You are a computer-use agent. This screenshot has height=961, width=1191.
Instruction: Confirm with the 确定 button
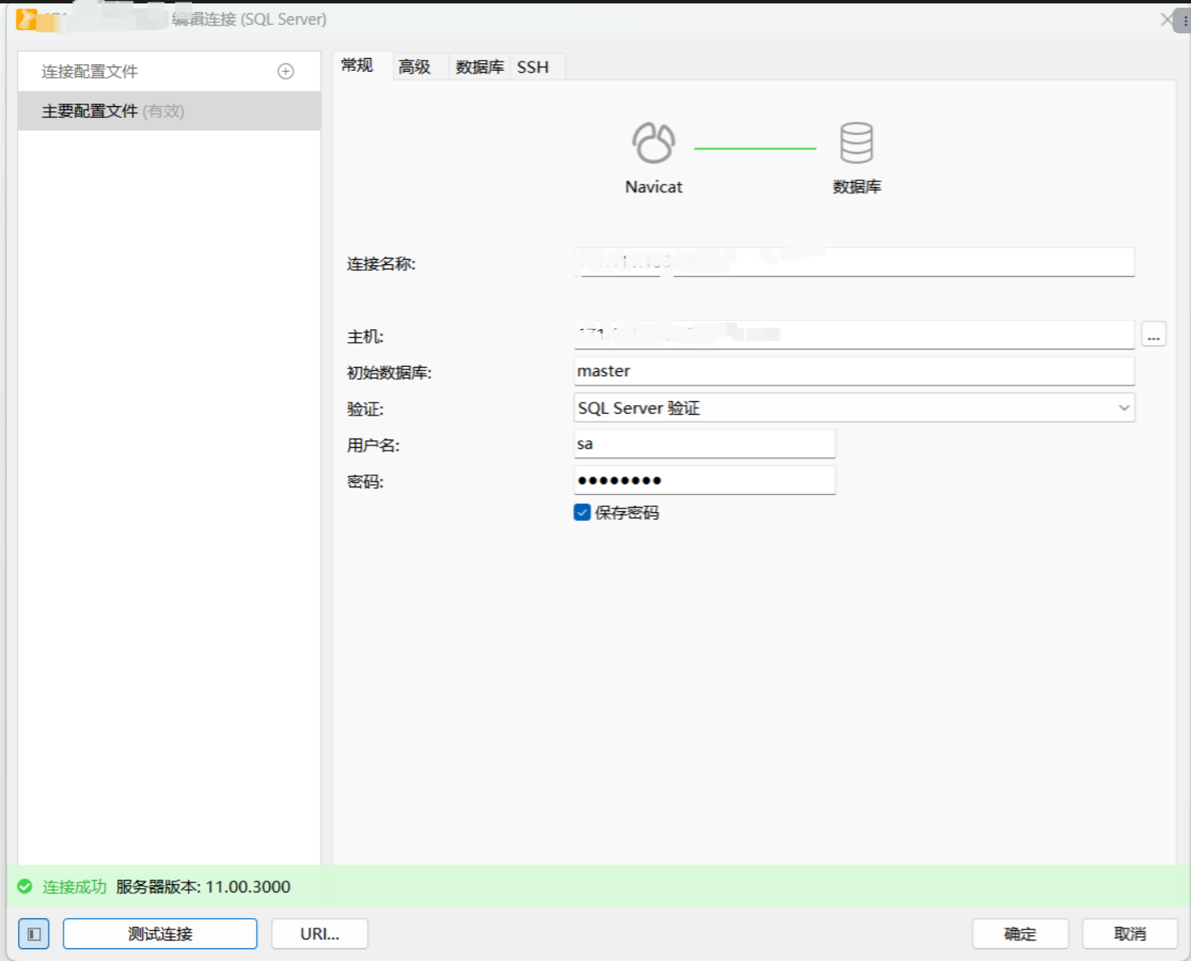coord(1020,934)
